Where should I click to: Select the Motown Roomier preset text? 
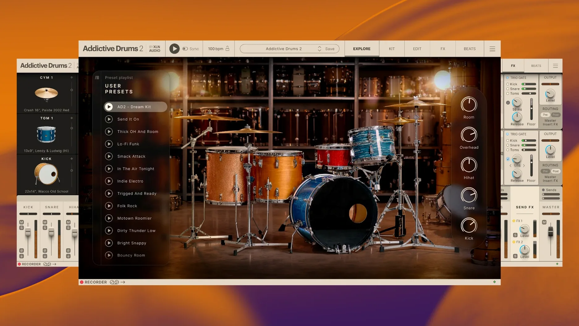click(x=134, y=218)
